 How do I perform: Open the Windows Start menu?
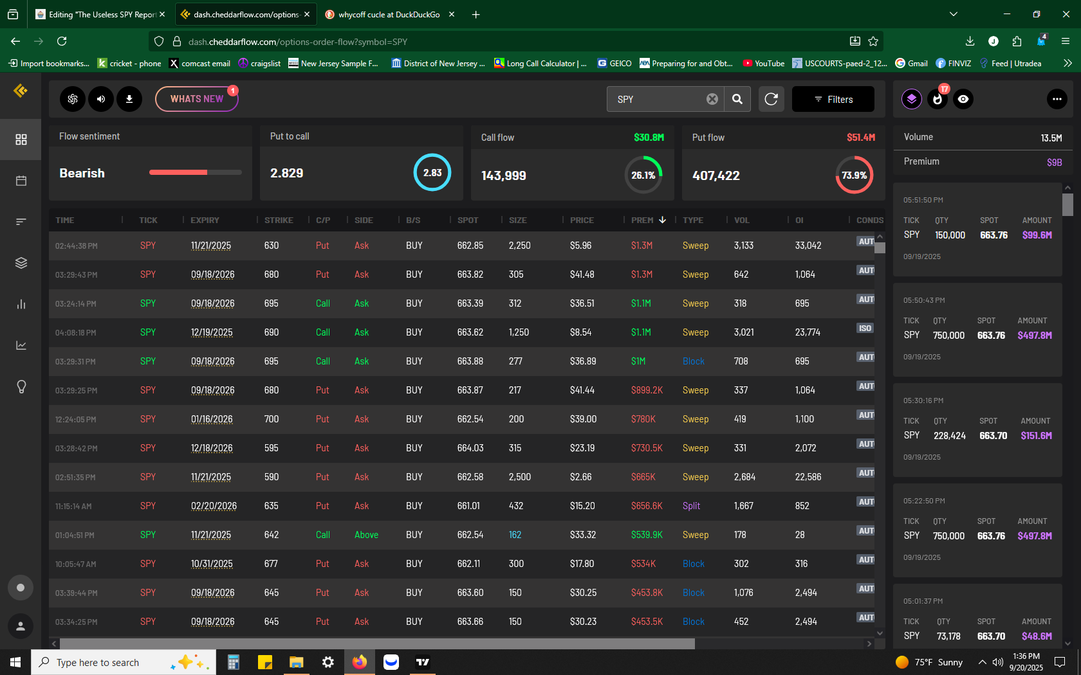15,662
